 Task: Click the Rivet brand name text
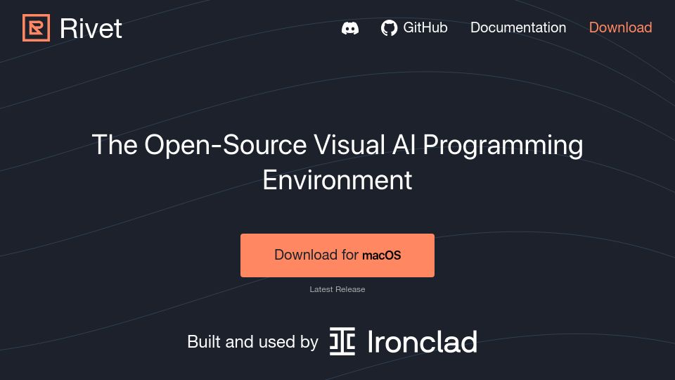point(91,28)
